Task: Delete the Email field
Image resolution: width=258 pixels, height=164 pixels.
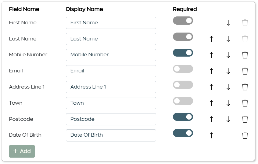Action: click(x=245, y=71)
